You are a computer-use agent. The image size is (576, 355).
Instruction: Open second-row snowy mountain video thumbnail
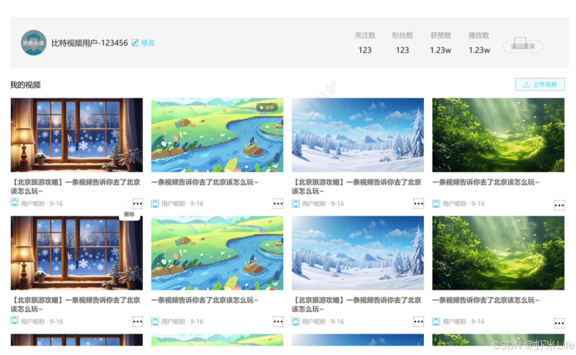(x=358, y=253)
